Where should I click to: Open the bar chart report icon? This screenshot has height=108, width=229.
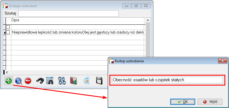point(74,80)
